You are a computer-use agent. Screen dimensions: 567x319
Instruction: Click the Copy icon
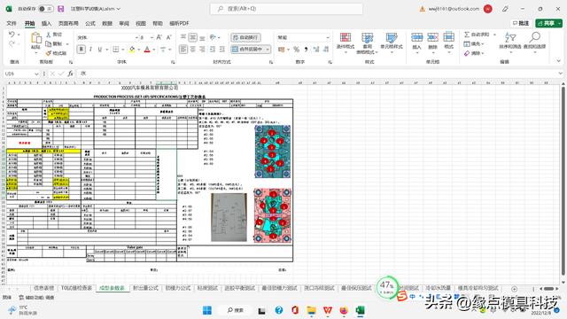[49, 43]
